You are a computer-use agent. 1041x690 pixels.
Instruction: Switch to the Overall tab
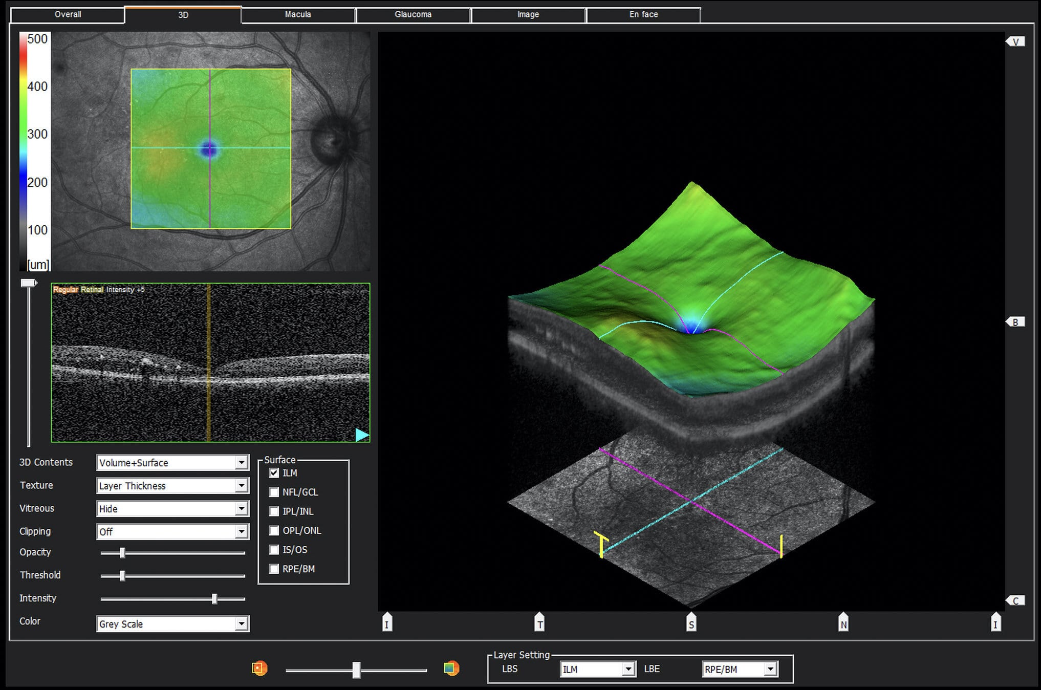[68, 15]
